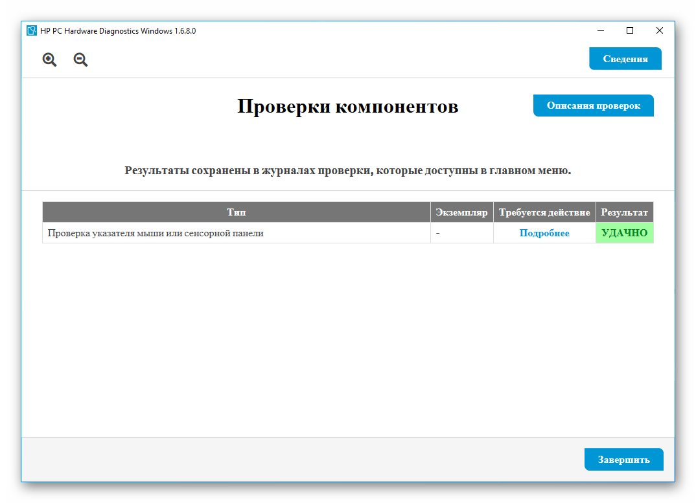The image size is (696, 503).
Task: Select the Проверка указателя мыши test row
Action: 156,233
